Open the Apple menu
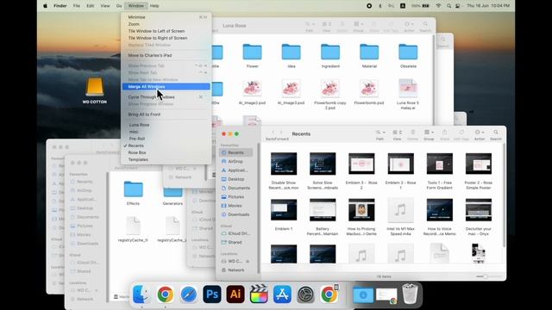Viewport: 552px width, 310px height. 46,6
